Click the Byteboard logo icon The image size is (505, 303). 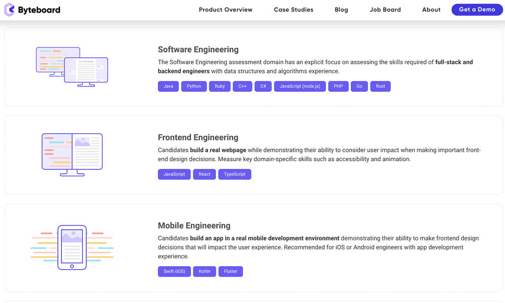click(8, 9)
